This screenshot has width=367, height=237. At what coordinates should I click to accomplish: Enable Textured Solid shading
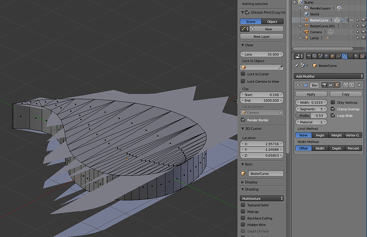pyautogui.click(x=243, y=205)
